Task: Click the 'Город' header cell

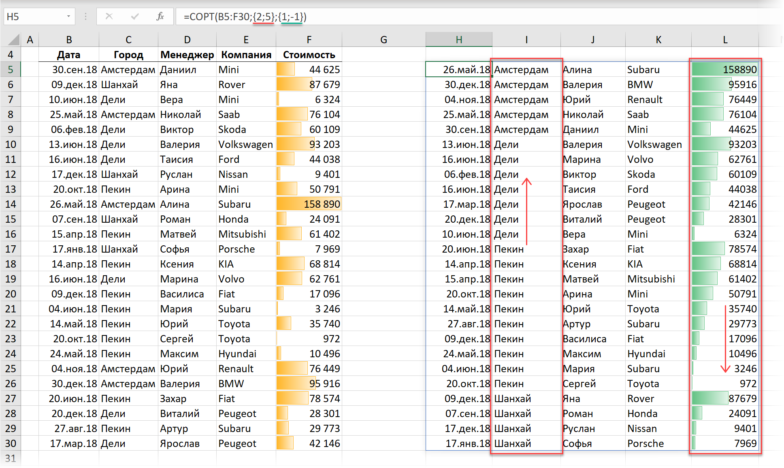Action: (x=128, y=55)
